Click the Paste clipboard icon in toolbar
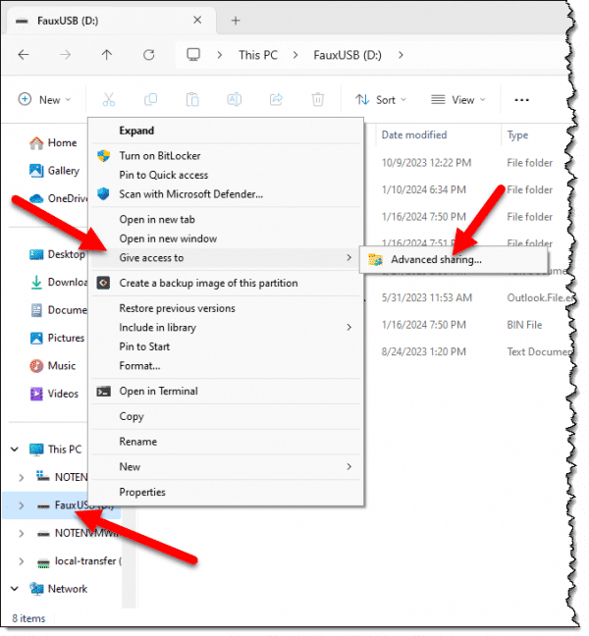The width and height of the screenshot is (589, 636). (x=192, y=99)
